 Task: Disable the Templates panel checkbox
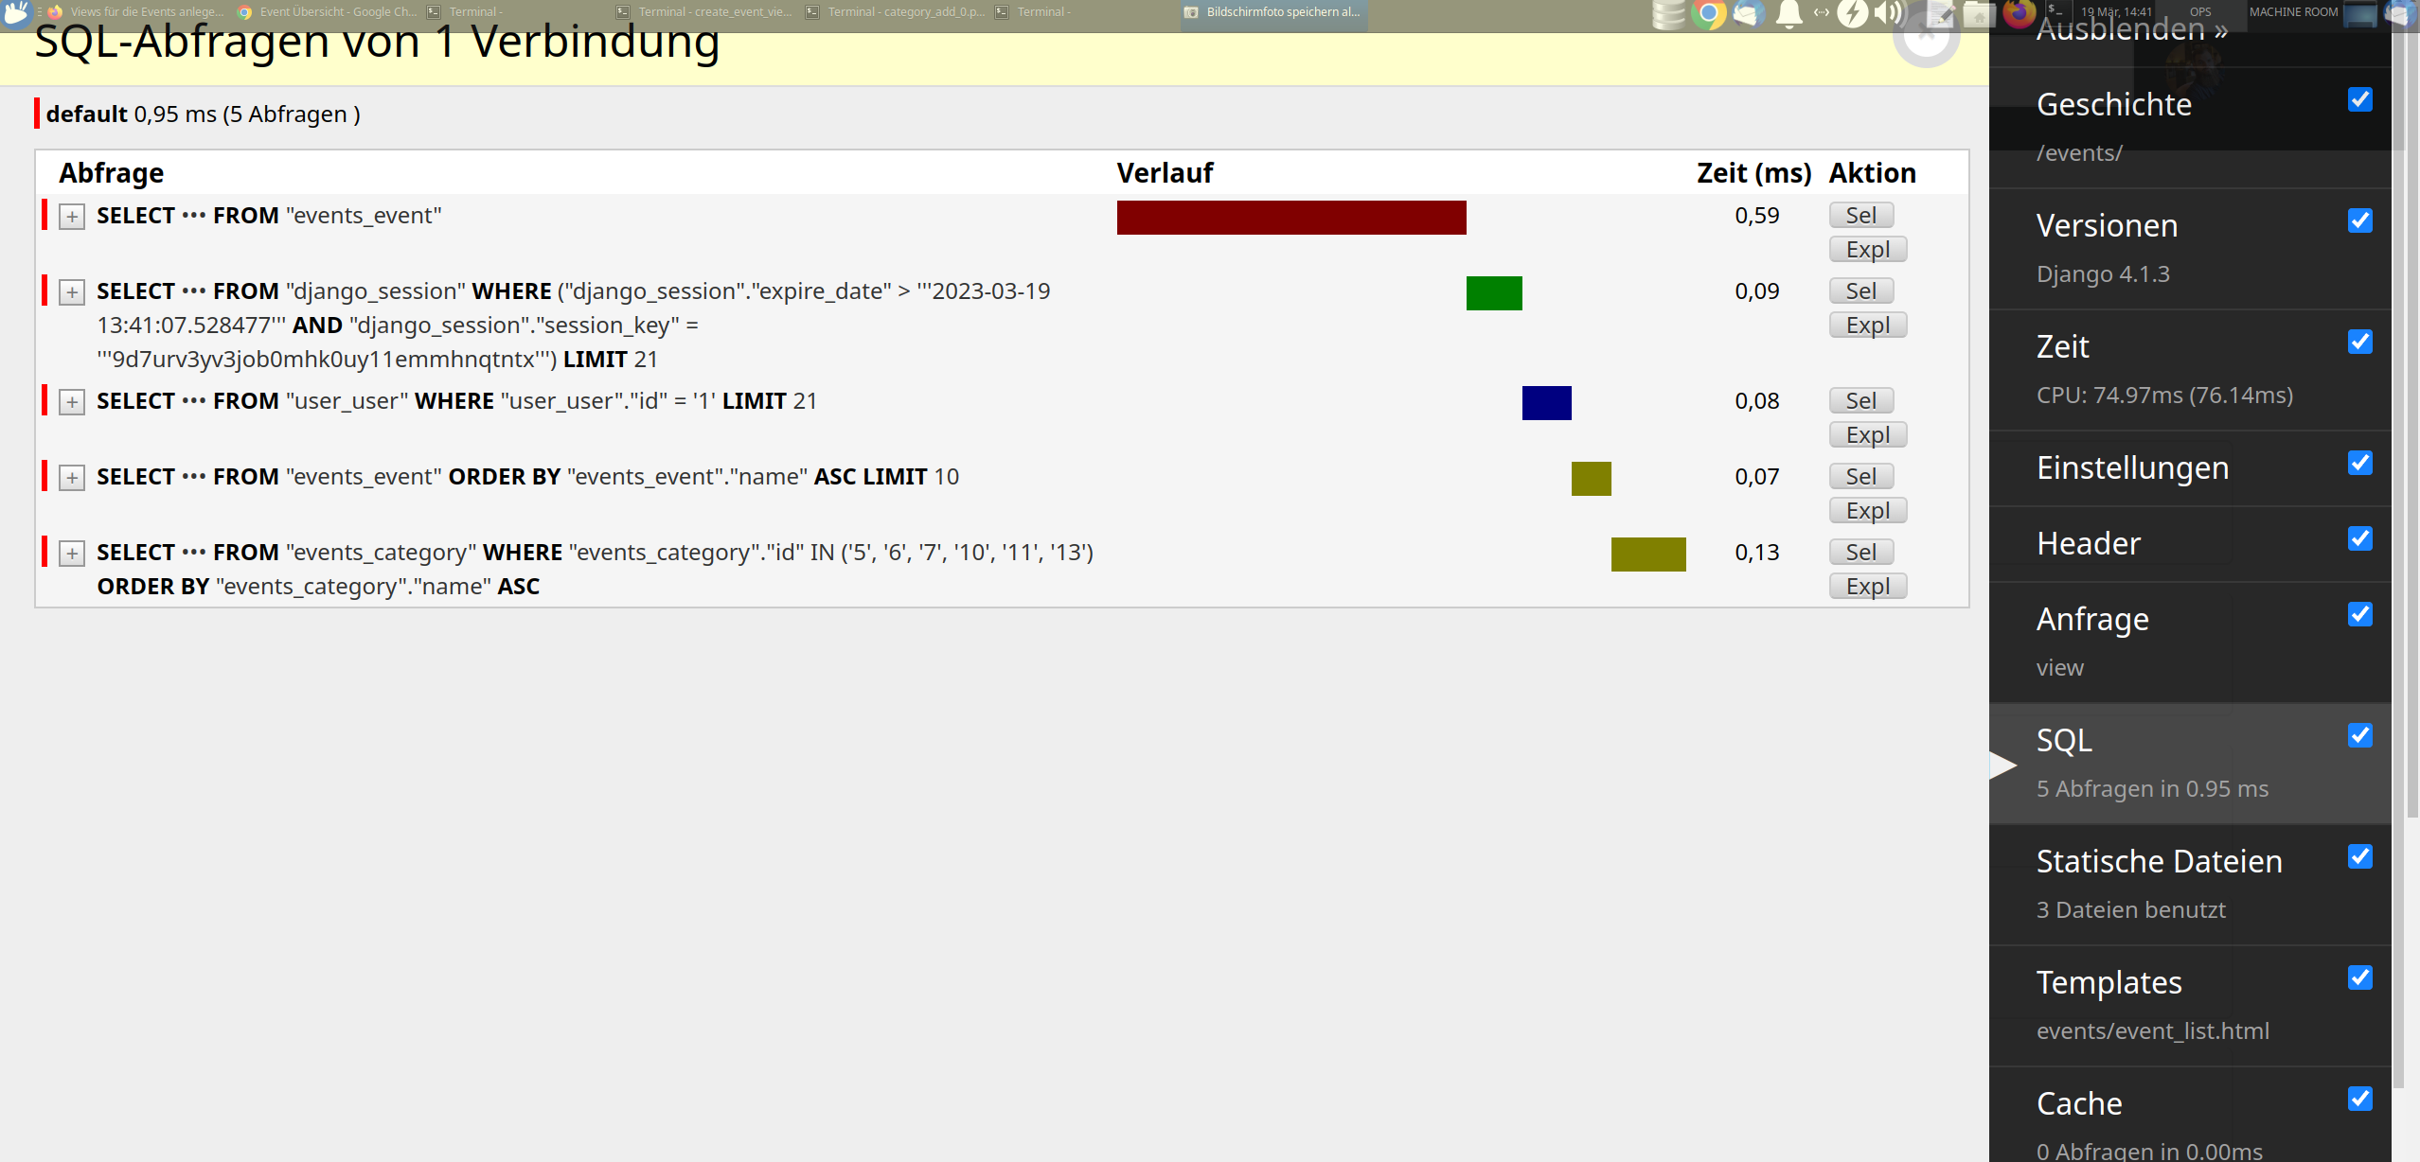coord(2360,977)
